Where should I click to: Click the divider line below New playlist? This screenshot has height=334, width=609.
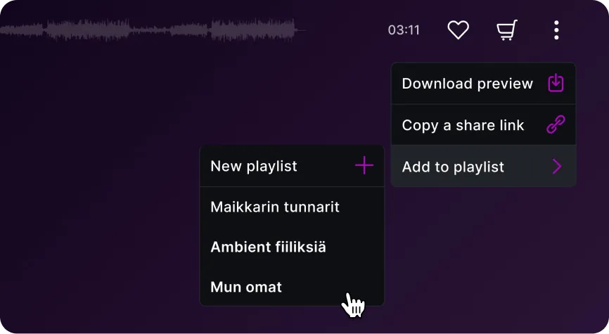[292, 187]
